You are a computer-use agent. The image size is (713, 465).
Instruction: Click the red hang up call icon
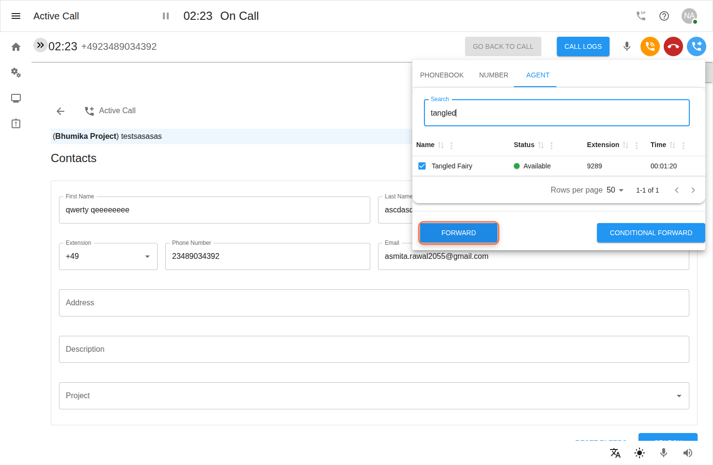[x=673, y=46]
